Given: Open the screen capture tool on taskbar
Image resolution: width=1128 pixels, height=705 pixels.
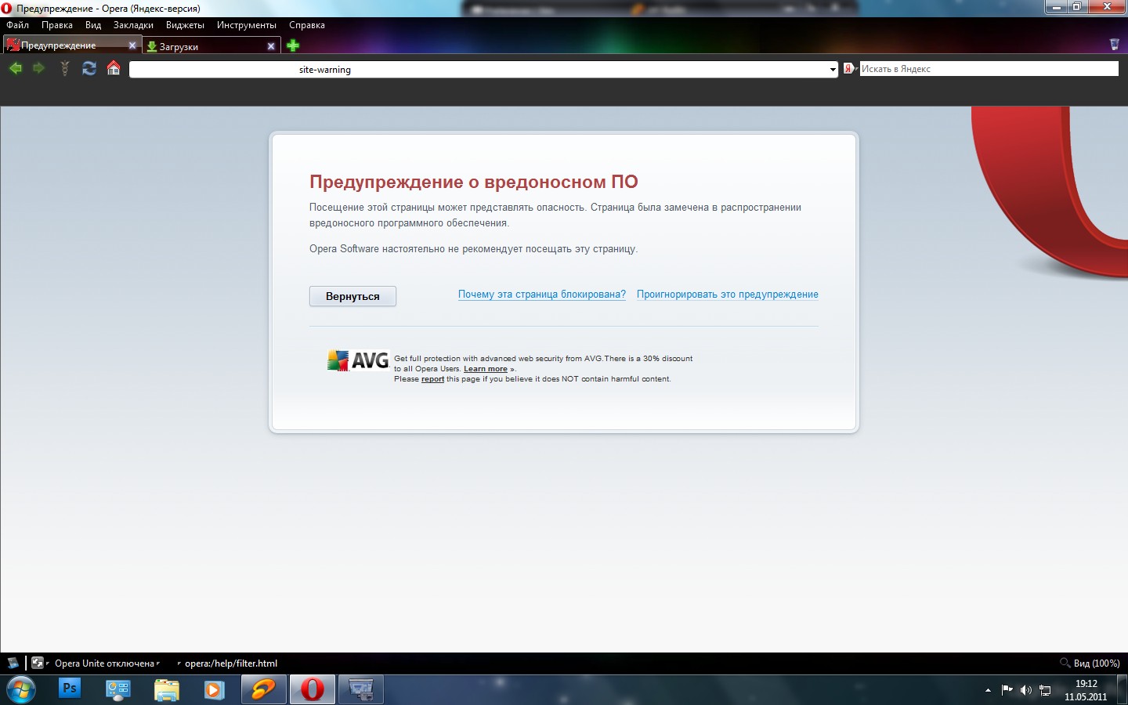Looking at the screenshot, I should click(360, 689).
